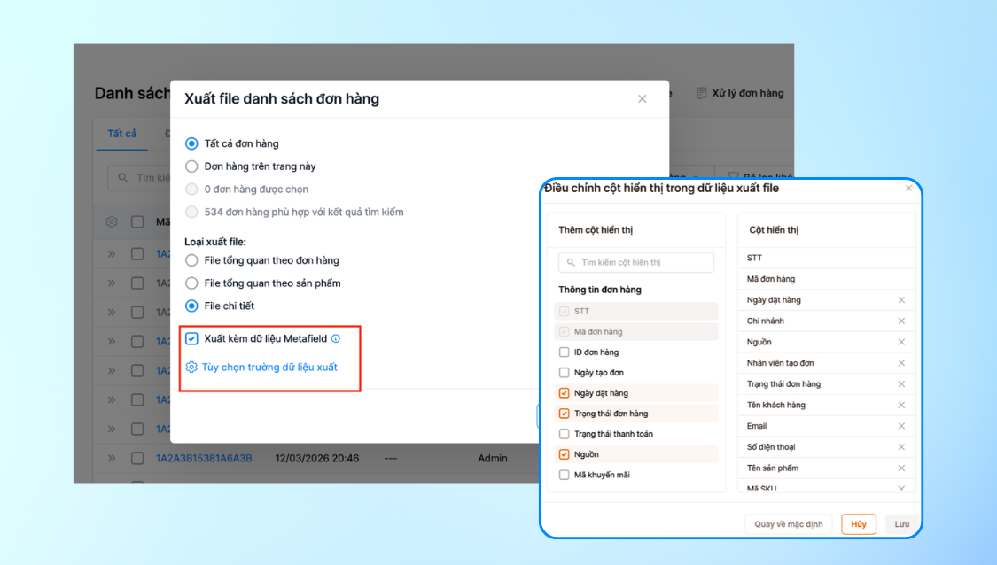This screenshot has width=997, height=565.
Task: Switch to the "Tất cả" tab
Action: [122, 134]
